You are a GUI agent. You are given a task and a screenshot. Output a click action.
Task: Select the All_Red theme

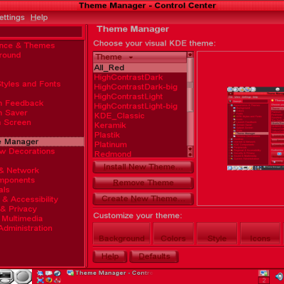(x=140, y=67)
